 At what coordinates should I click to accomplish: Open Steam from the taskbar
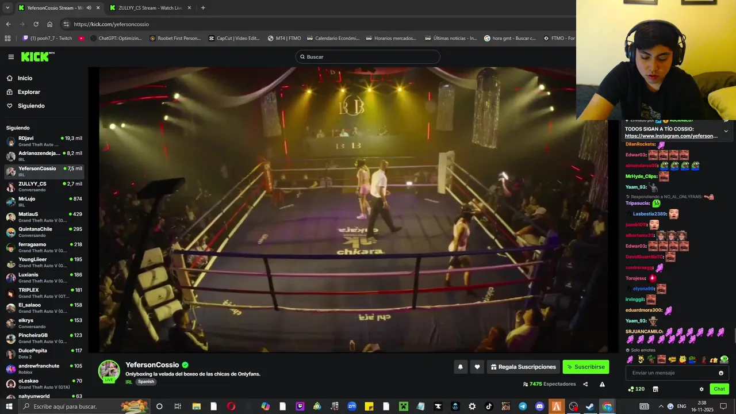click(x=590, y=407)
